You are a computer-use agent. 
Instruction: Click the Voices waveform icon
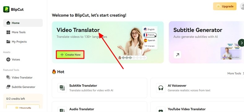point(8,59)
